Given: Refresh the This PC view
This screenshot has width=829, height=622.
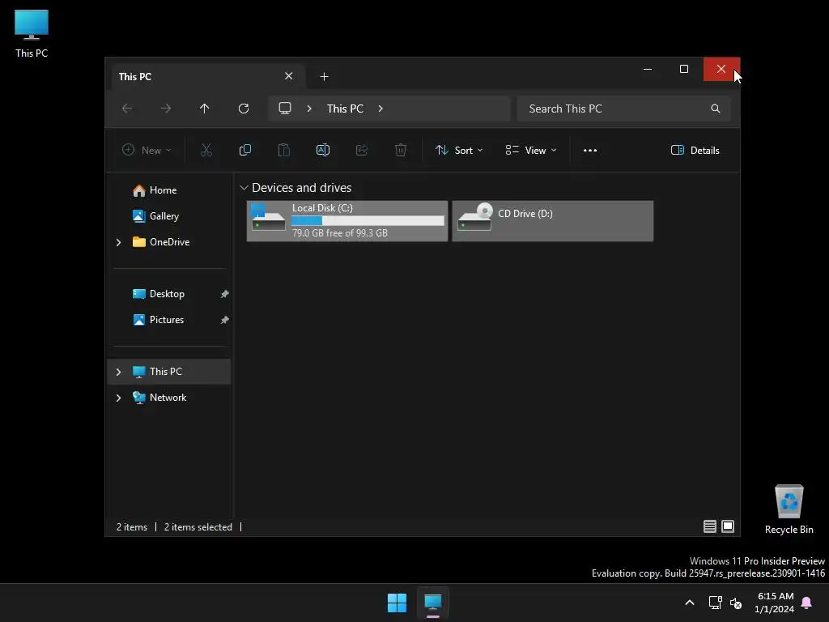Looking at the screenshot, I should (244, 109).
